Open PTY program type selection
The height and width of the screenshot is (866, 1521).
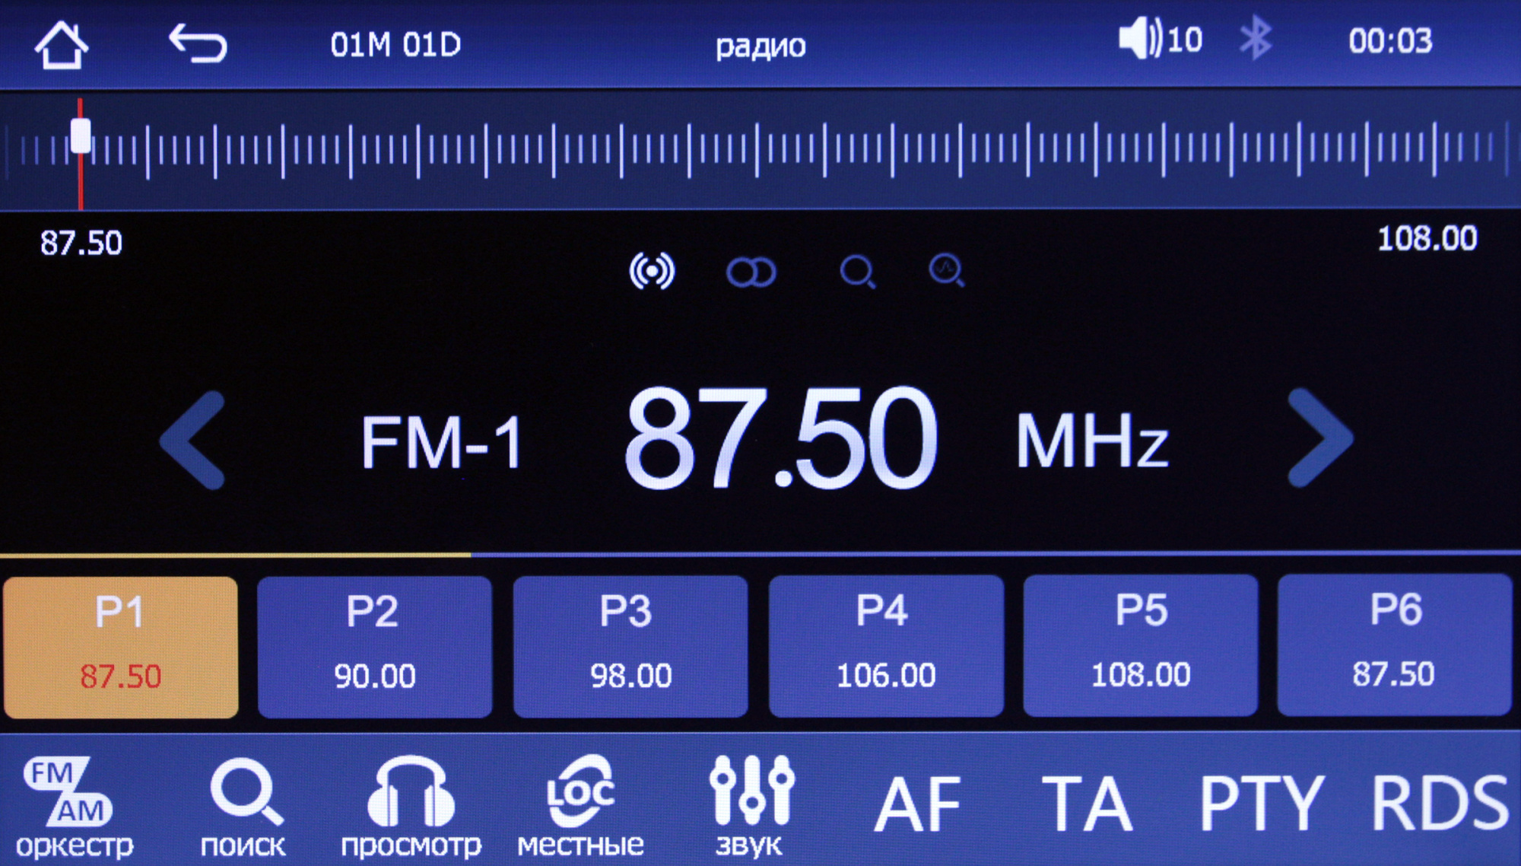1261,803
